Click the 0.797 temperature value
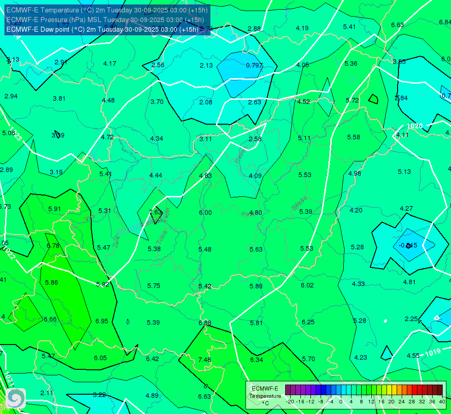Viewport: 451px width, 414px height. (254, 65)
